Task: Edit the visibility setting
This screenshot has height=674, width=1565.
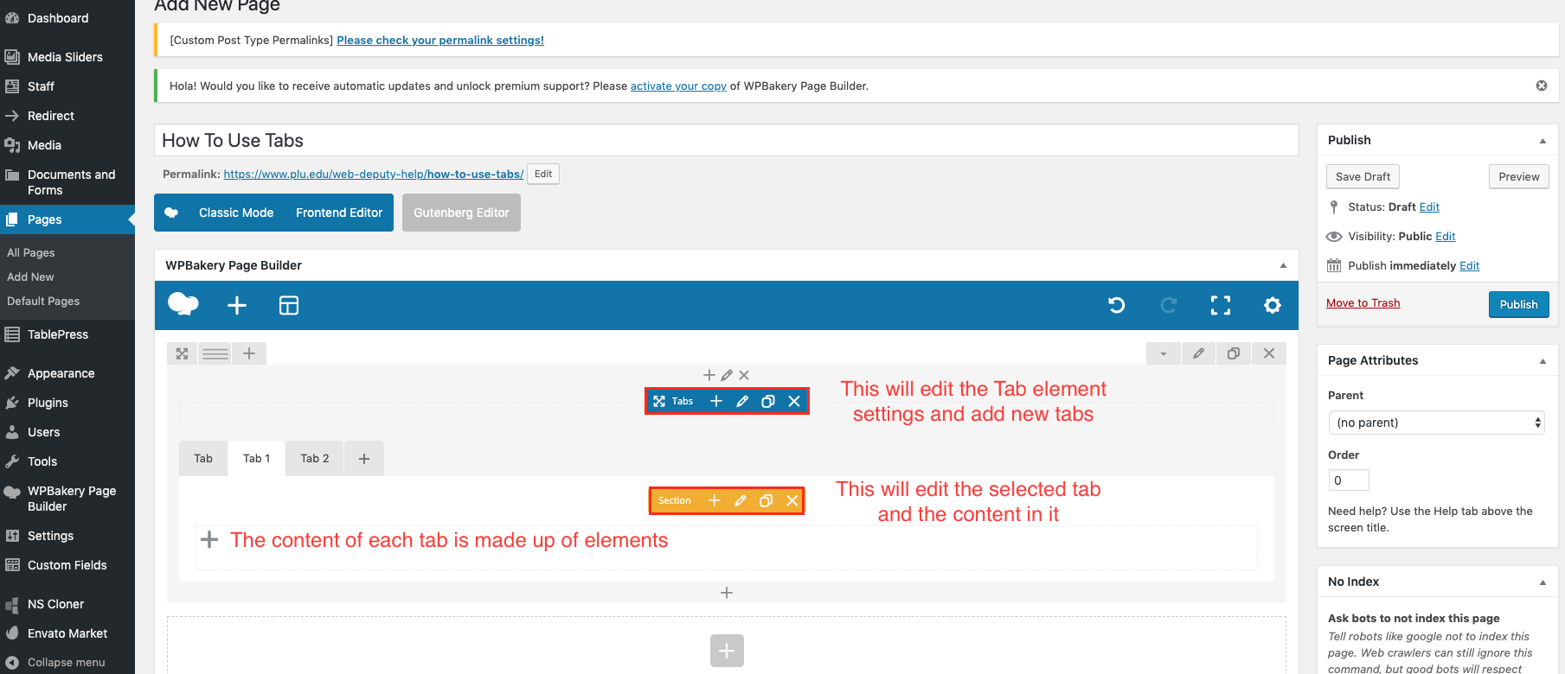Action: 1446,236
